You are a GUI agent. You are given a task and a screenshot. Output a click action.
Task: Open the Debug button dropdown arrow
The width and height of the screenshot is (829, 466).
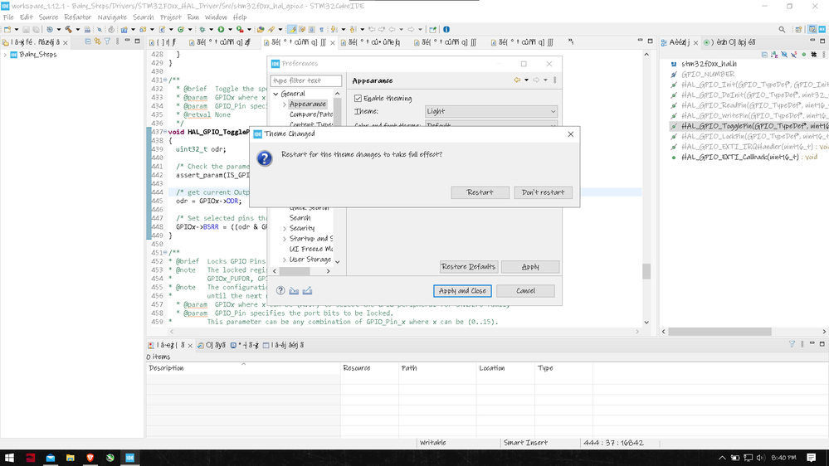click(x=211, y=30)
